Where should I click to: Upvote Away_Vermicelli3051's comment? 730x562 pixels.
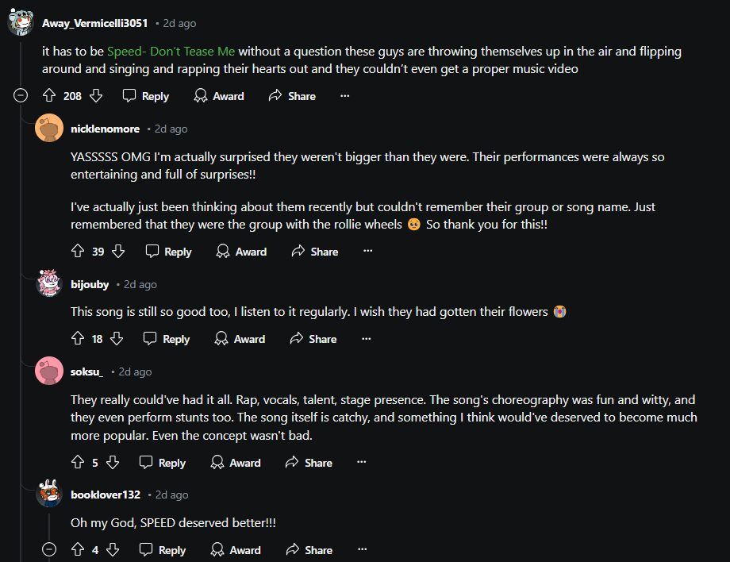[49, 96]
